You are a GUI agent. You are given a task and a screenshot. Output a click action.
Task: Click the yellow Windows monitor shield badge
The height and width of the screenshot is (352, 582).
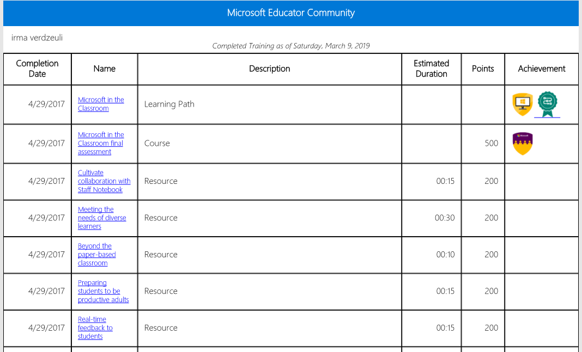tap(522, 104)
